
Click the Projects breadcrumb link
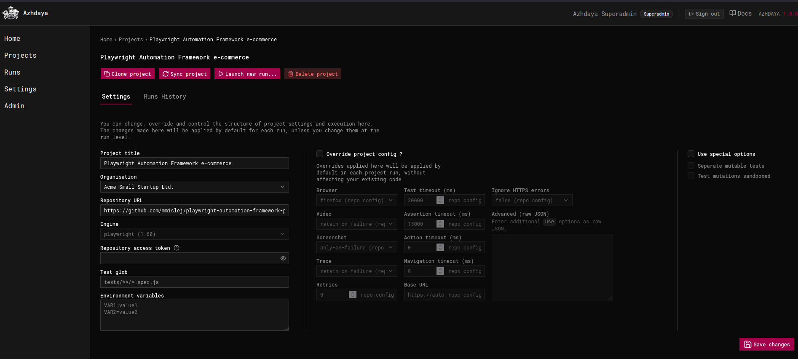[131, 40]
